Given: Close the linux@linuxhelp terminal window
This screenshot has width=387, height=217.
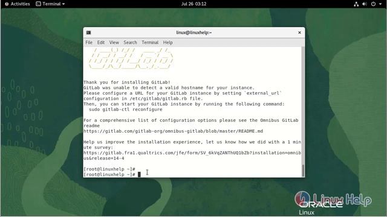Looking at the screenshot, I should pos(299,33).
